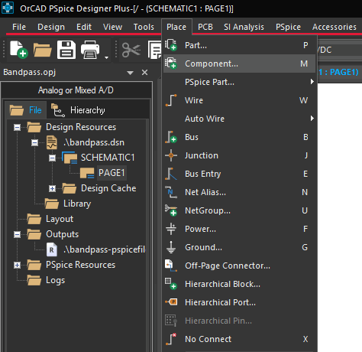Click the New Document toolbar icon
This screenshot has height=352, width=362.
[x=18, y=50]
